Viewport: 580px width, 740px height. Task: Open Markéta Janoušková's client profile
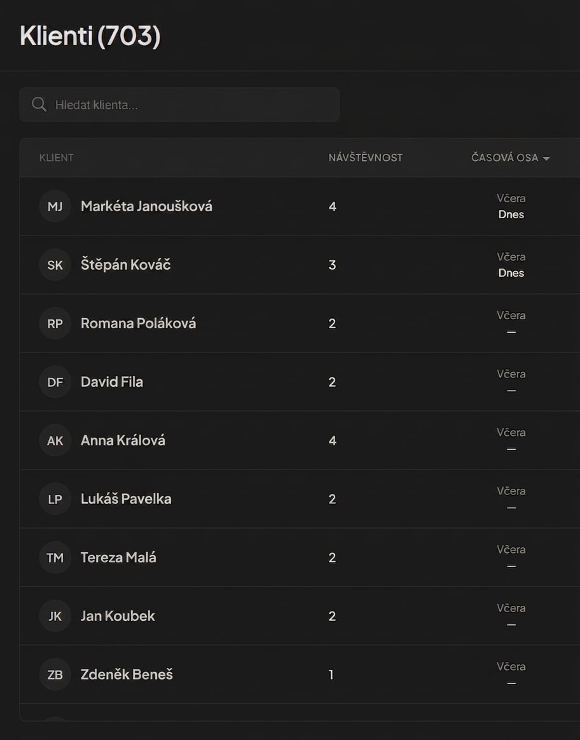point(146,206)
